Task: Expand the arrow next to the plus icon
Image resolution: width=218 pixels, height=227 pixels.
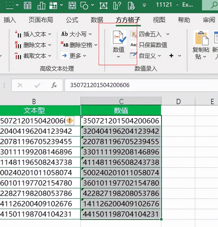Action: tap(180, 56)
